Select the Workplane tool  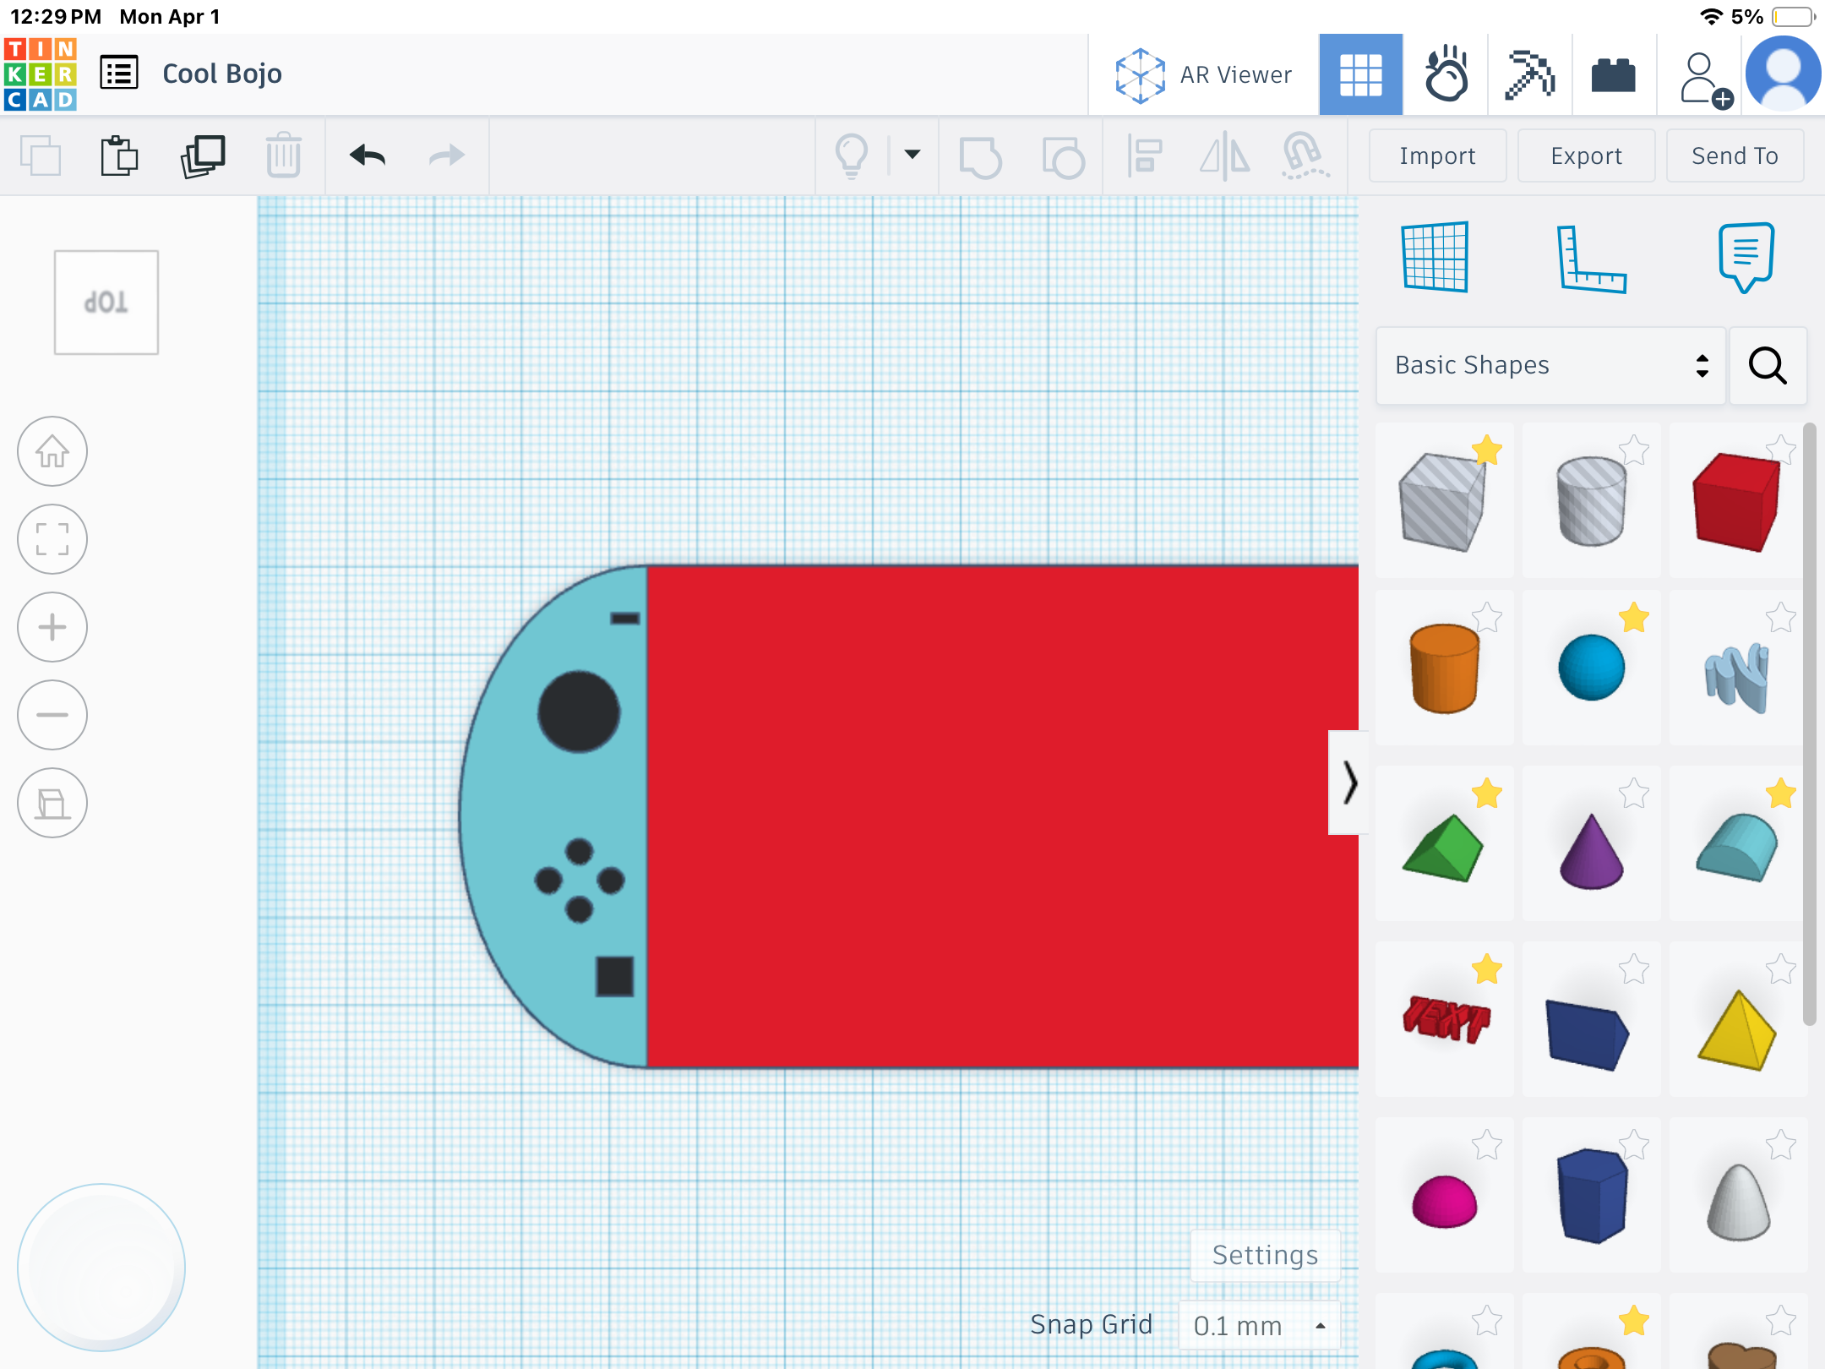1435,257
